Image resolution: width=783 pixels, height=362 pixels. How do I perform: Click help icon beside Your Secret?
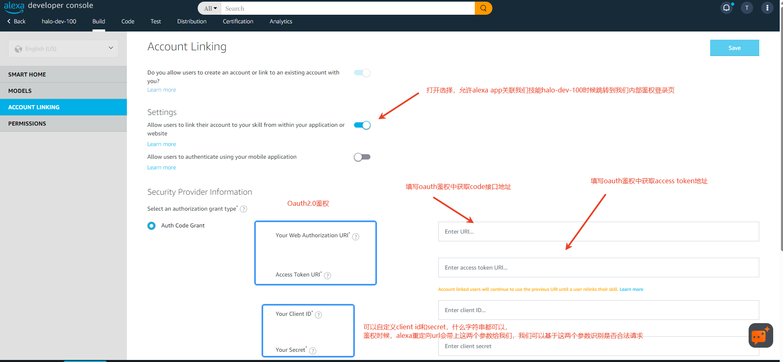point(313,351)
